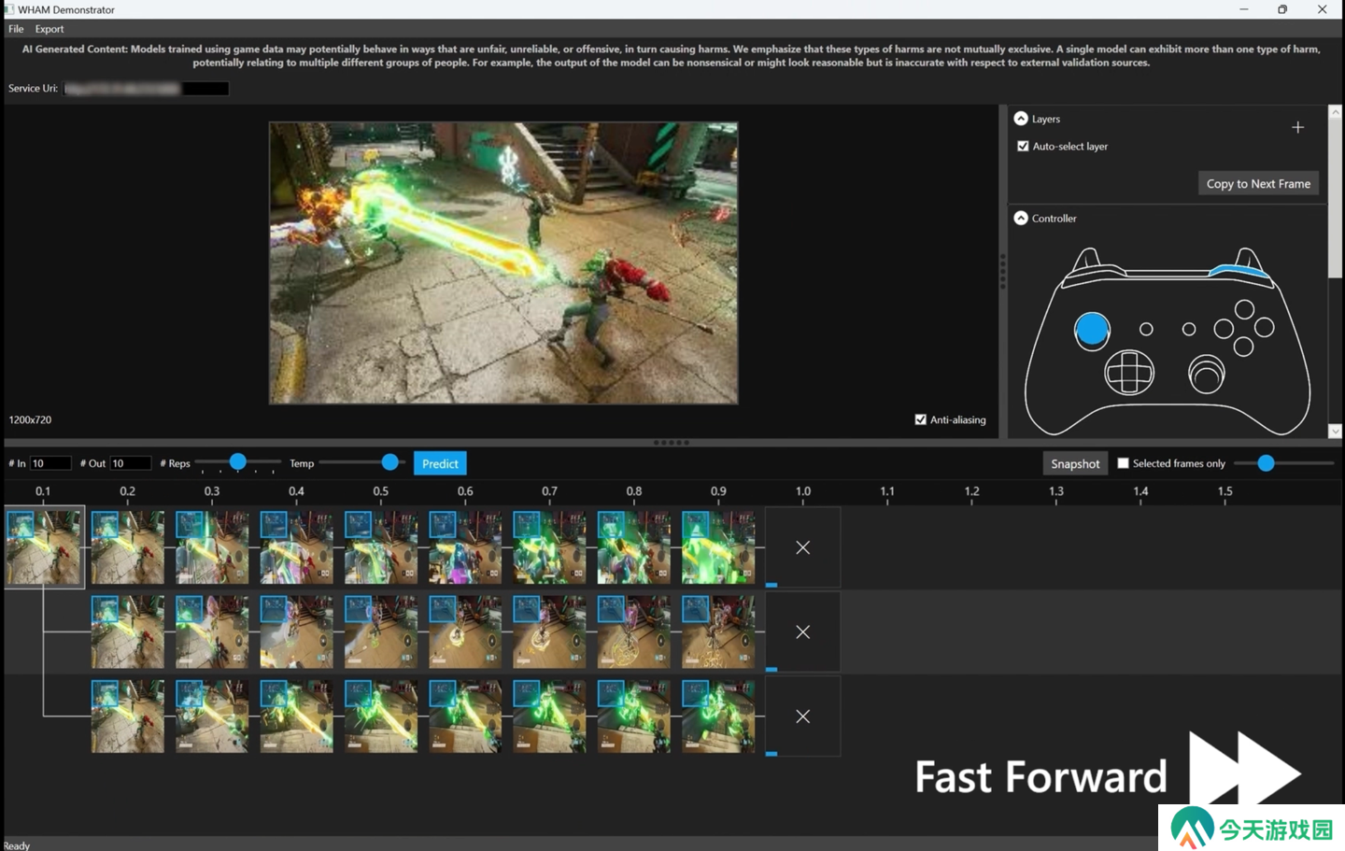Add a new layer with plus icon

pos(1297,127)
